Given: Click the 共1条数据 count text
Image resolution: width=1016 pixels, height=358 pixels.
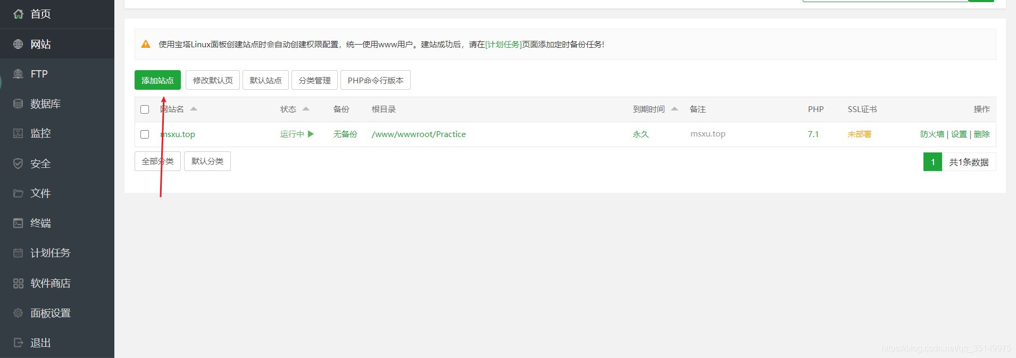Looking at the screenshot, I should point(969,162).
